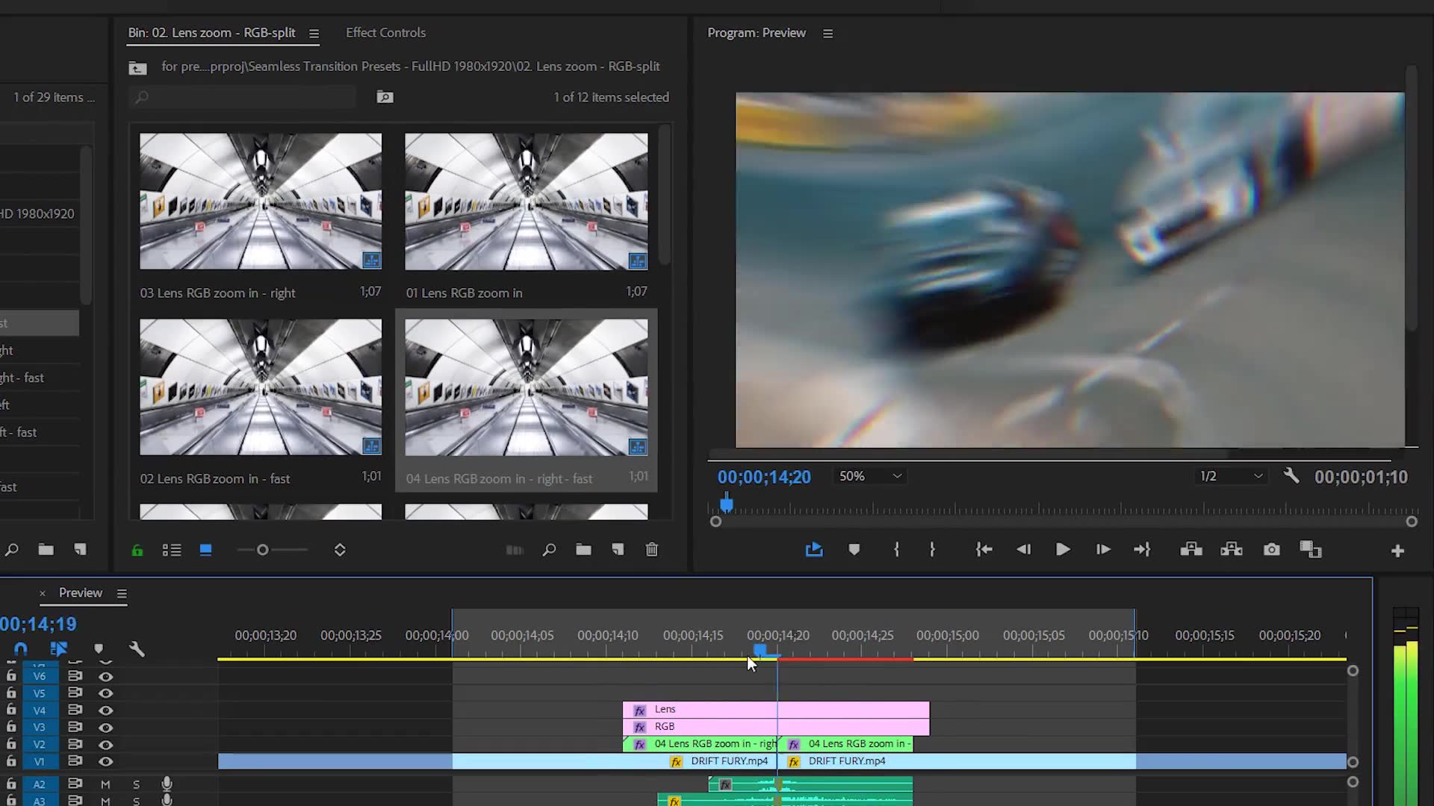Click Lift button in Program monitor
The width and height of the screenshot is (1434, 806).
1191,550
